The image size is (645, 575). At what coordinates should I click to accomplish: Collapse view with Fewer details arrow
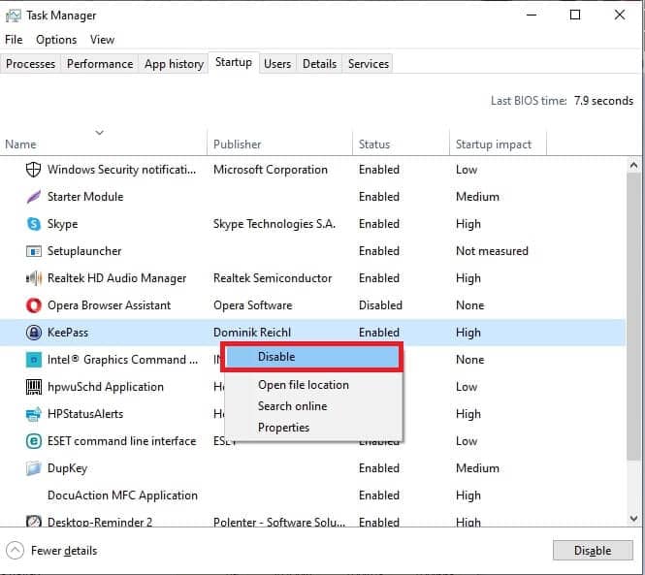(15, 551)
